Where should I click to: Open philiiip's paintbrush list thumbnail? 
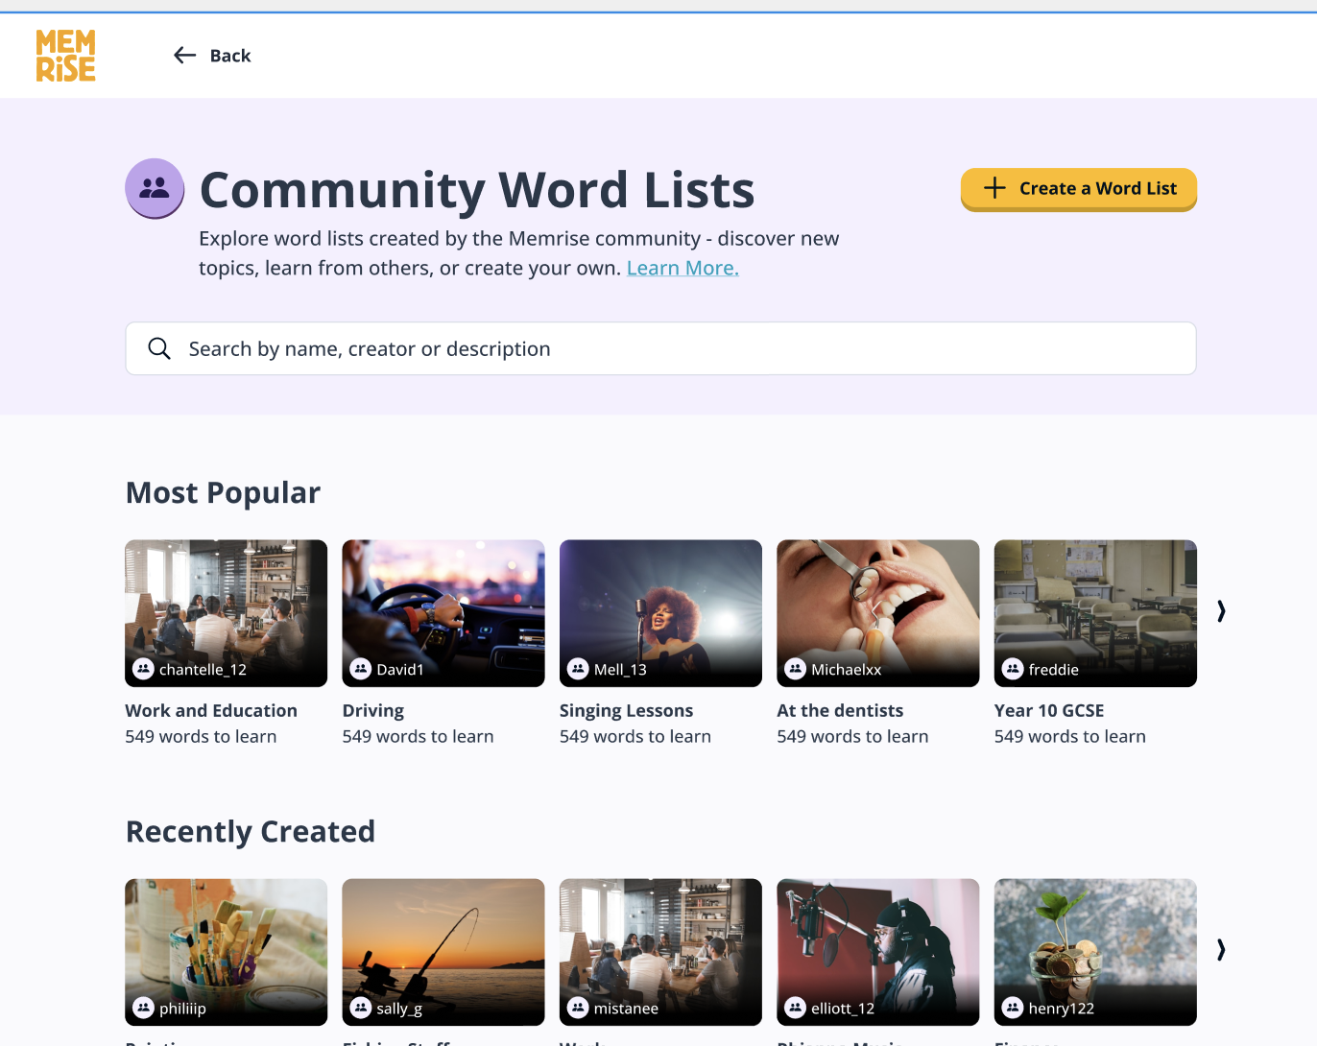[x=226, y=952]
